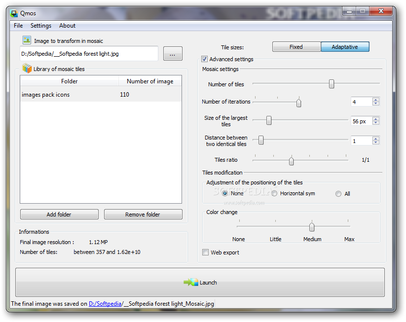Screen dimensions: 406x322
Task: Click the distance value field showing 1
Action: coord(362,141)
